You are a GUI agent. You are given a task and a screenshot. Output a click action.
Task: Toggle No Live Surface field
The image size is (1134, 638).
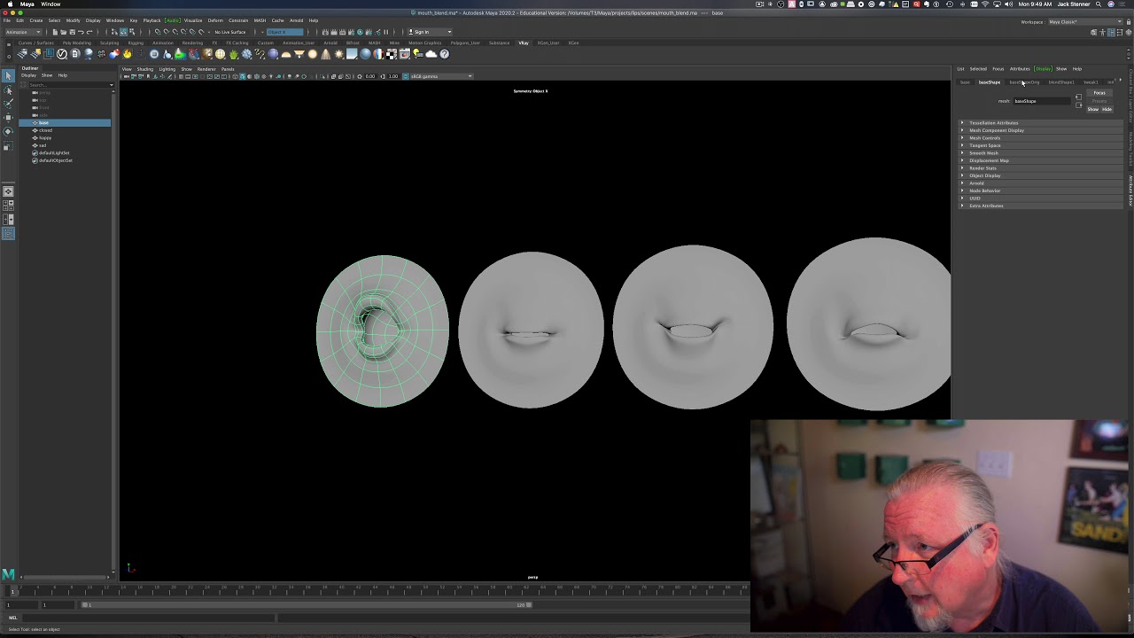pos(229,32)
